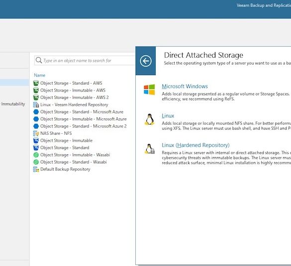Select Object Storage - Immutable - Wasabi text
The width and height of the screenshot is (291, 266).
(x=75, y=155)
